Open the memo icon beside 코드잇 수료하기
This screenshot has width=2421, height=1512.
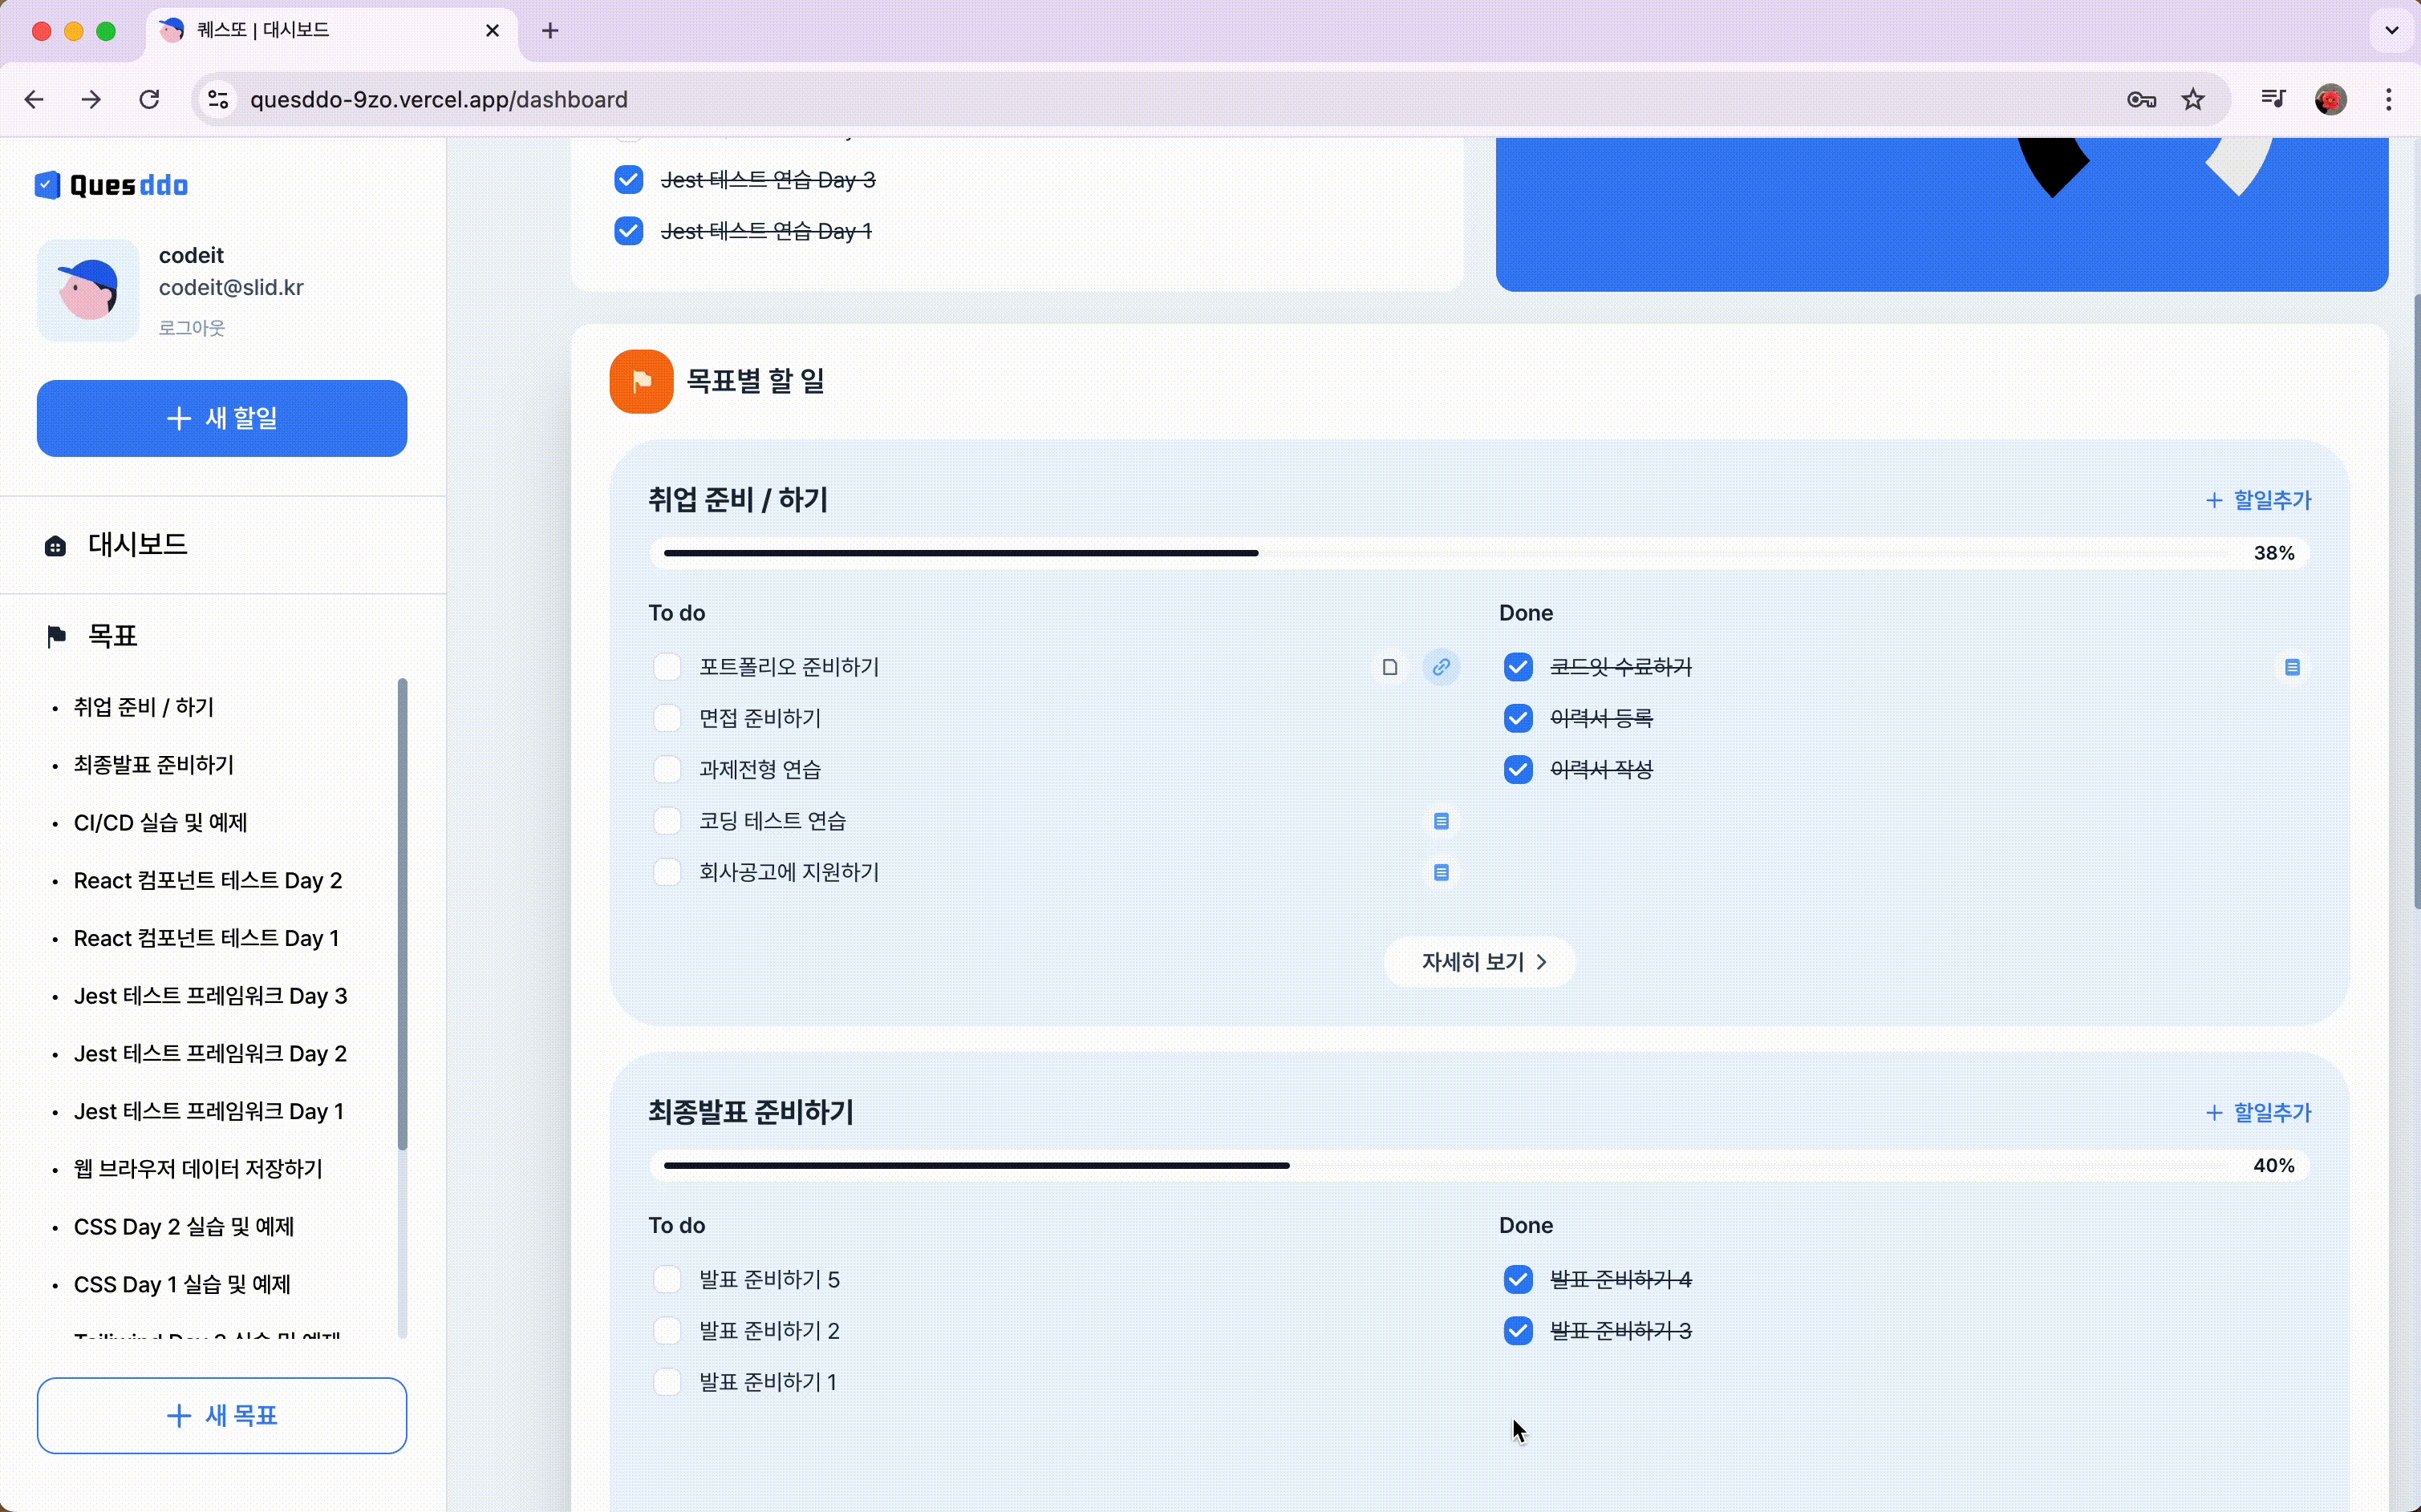(2293, 666)
